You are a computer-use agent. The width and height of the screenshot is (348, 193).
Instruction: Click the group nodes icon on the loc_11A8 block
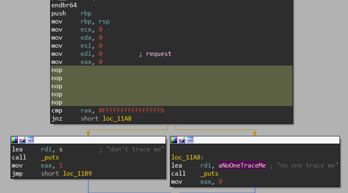click(x=190, y=140)
